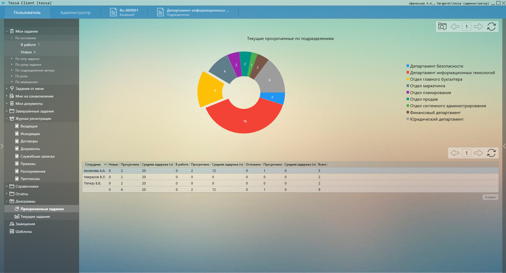Refresh the employee table

coord(491,153)
